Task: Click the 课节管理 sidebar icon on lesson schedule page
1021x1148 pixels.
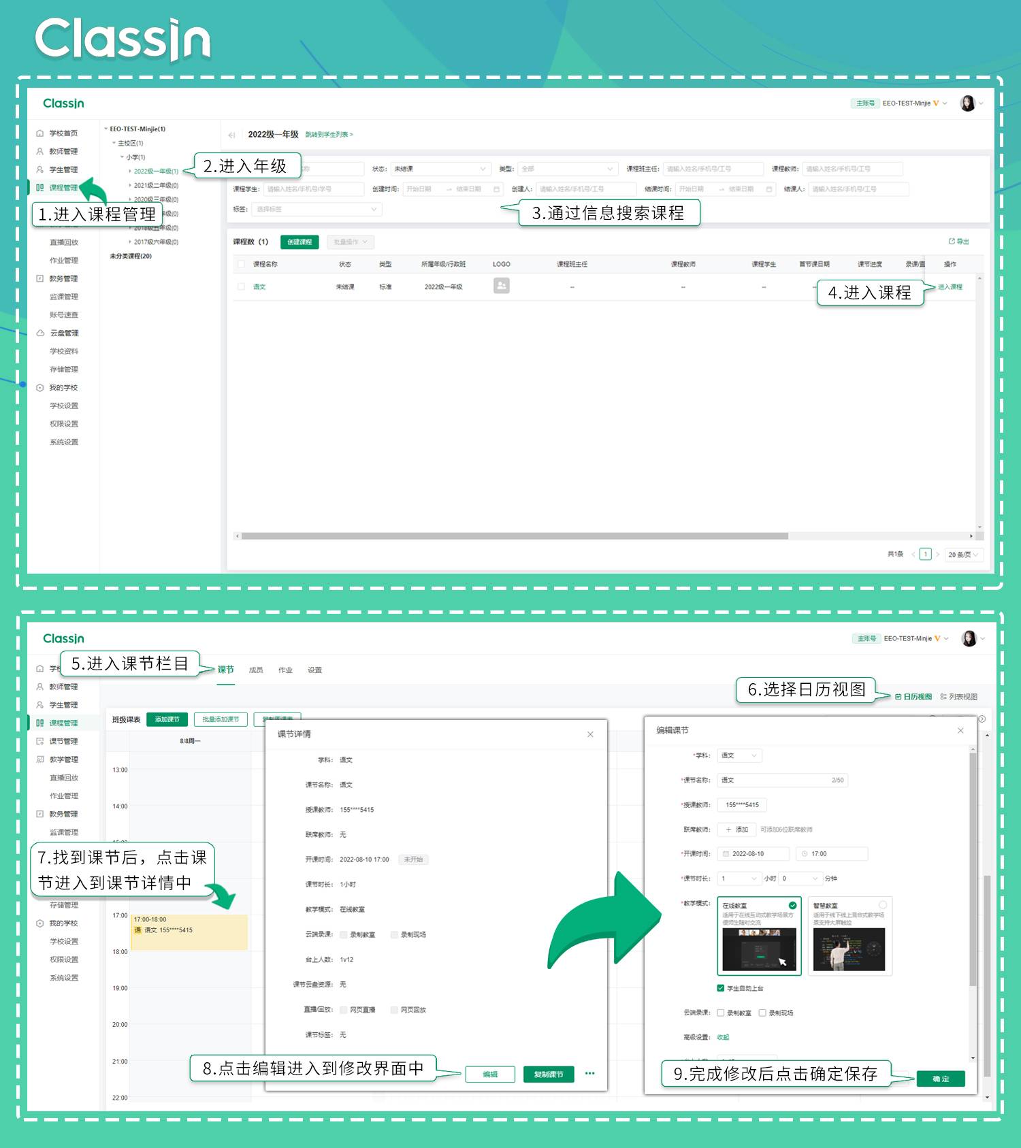Action: (x=39, y=741)
